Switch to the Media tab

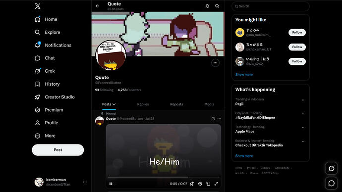coord(209,104)
